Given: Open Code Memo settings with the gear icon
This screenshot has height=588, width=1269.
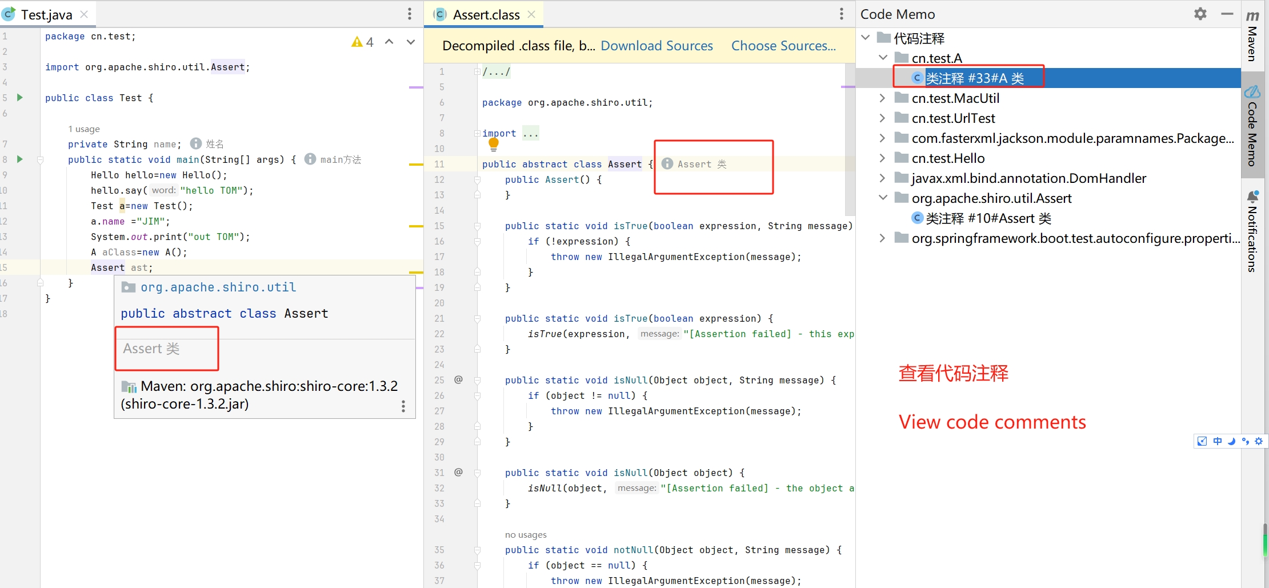Looking at the screenshot, I should click(1200, 14).
